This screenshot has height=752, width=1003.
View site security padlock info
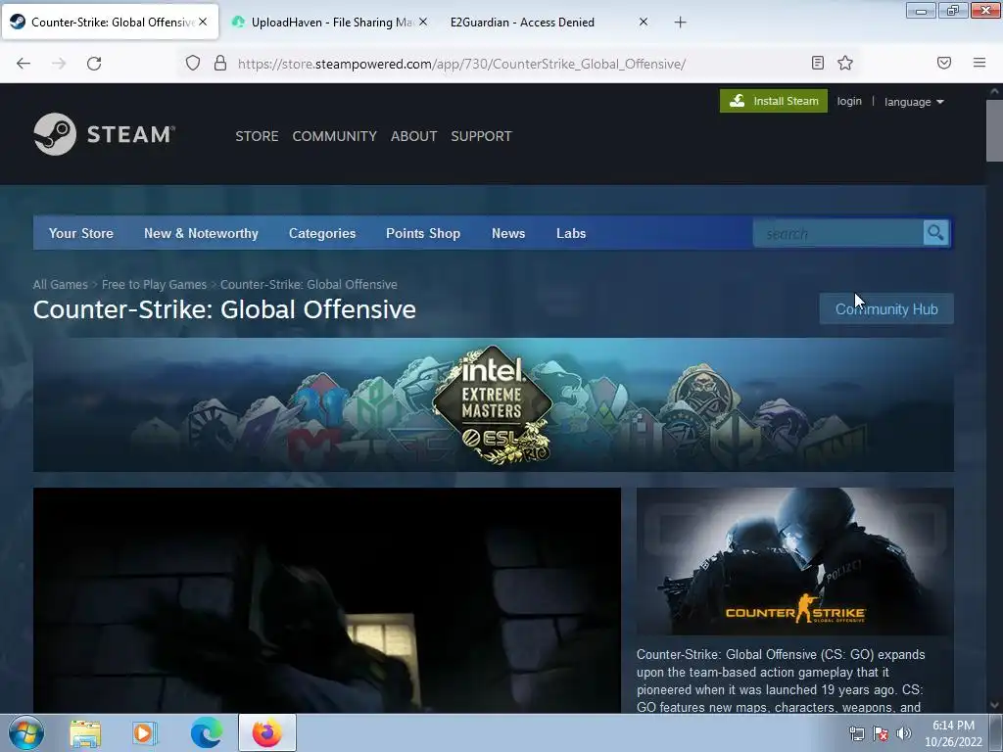pyautogui.click(x=220, y=64)
